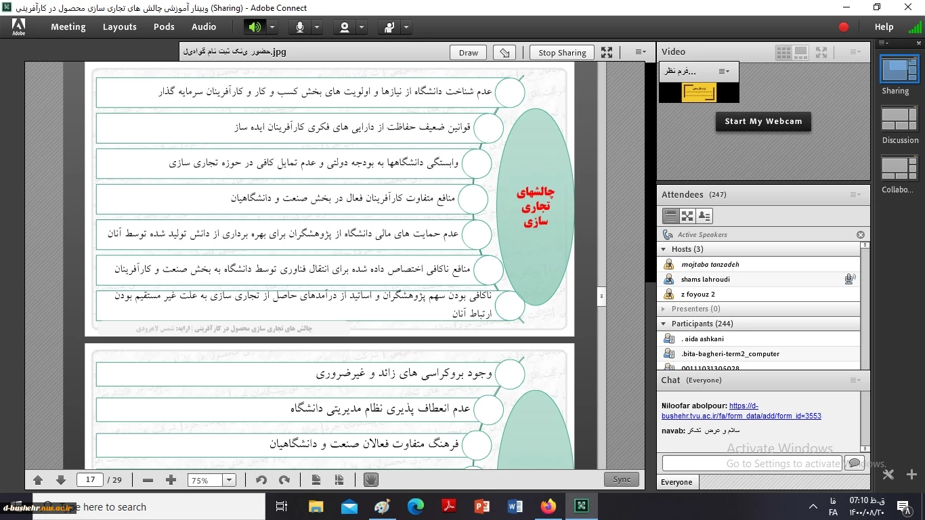Zoom in document with plus icon
This screenshot has width=925, height=520.
(x=171, y=480)
